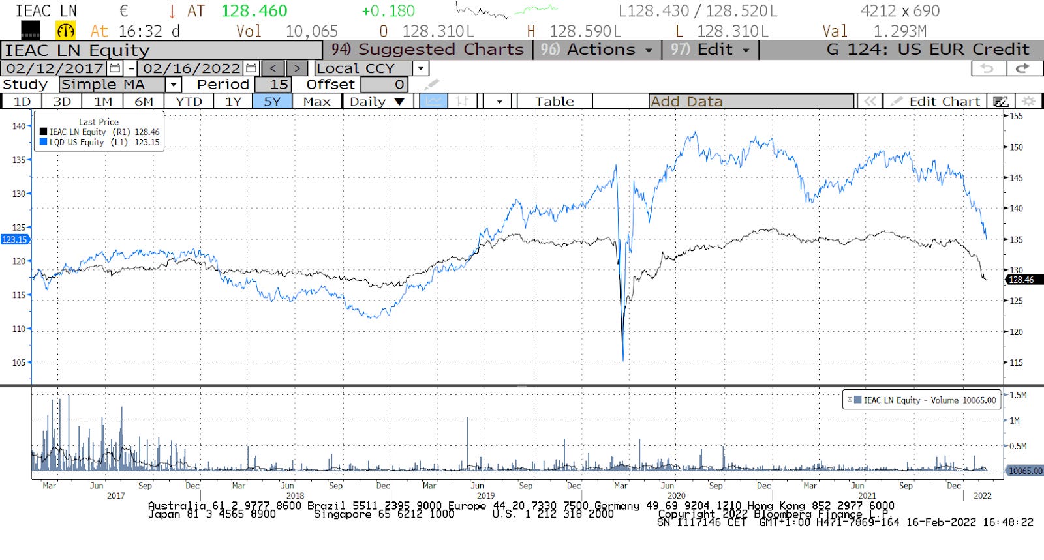Click the Offset field showing 0
Image resolution: width=1044 pixels, height=560 pixels.
(x=384, y=85)
